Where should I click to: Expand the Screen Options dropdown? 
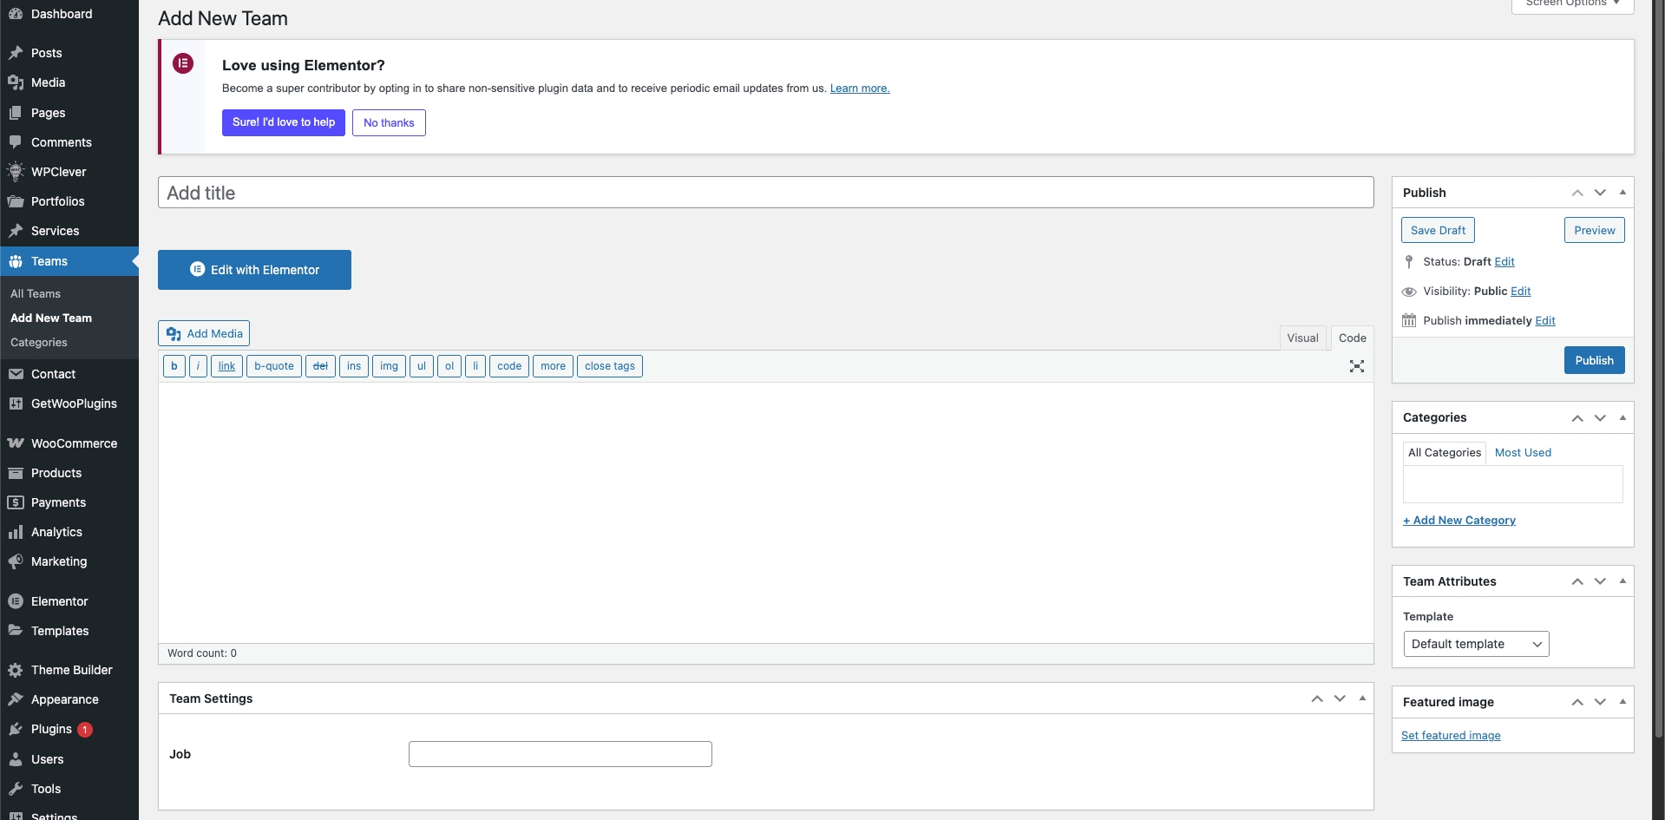pyautogui.click(x=1572, y=4)
